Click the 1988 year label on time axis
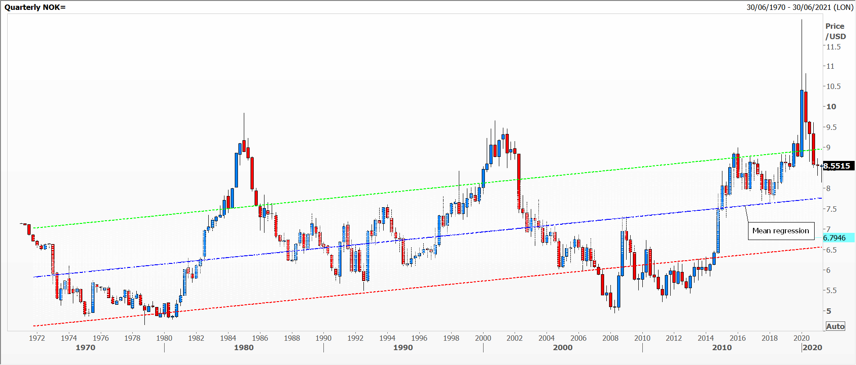Image resolution: width=856 pixels, height=365 pixels. click(x=292, y=338)
